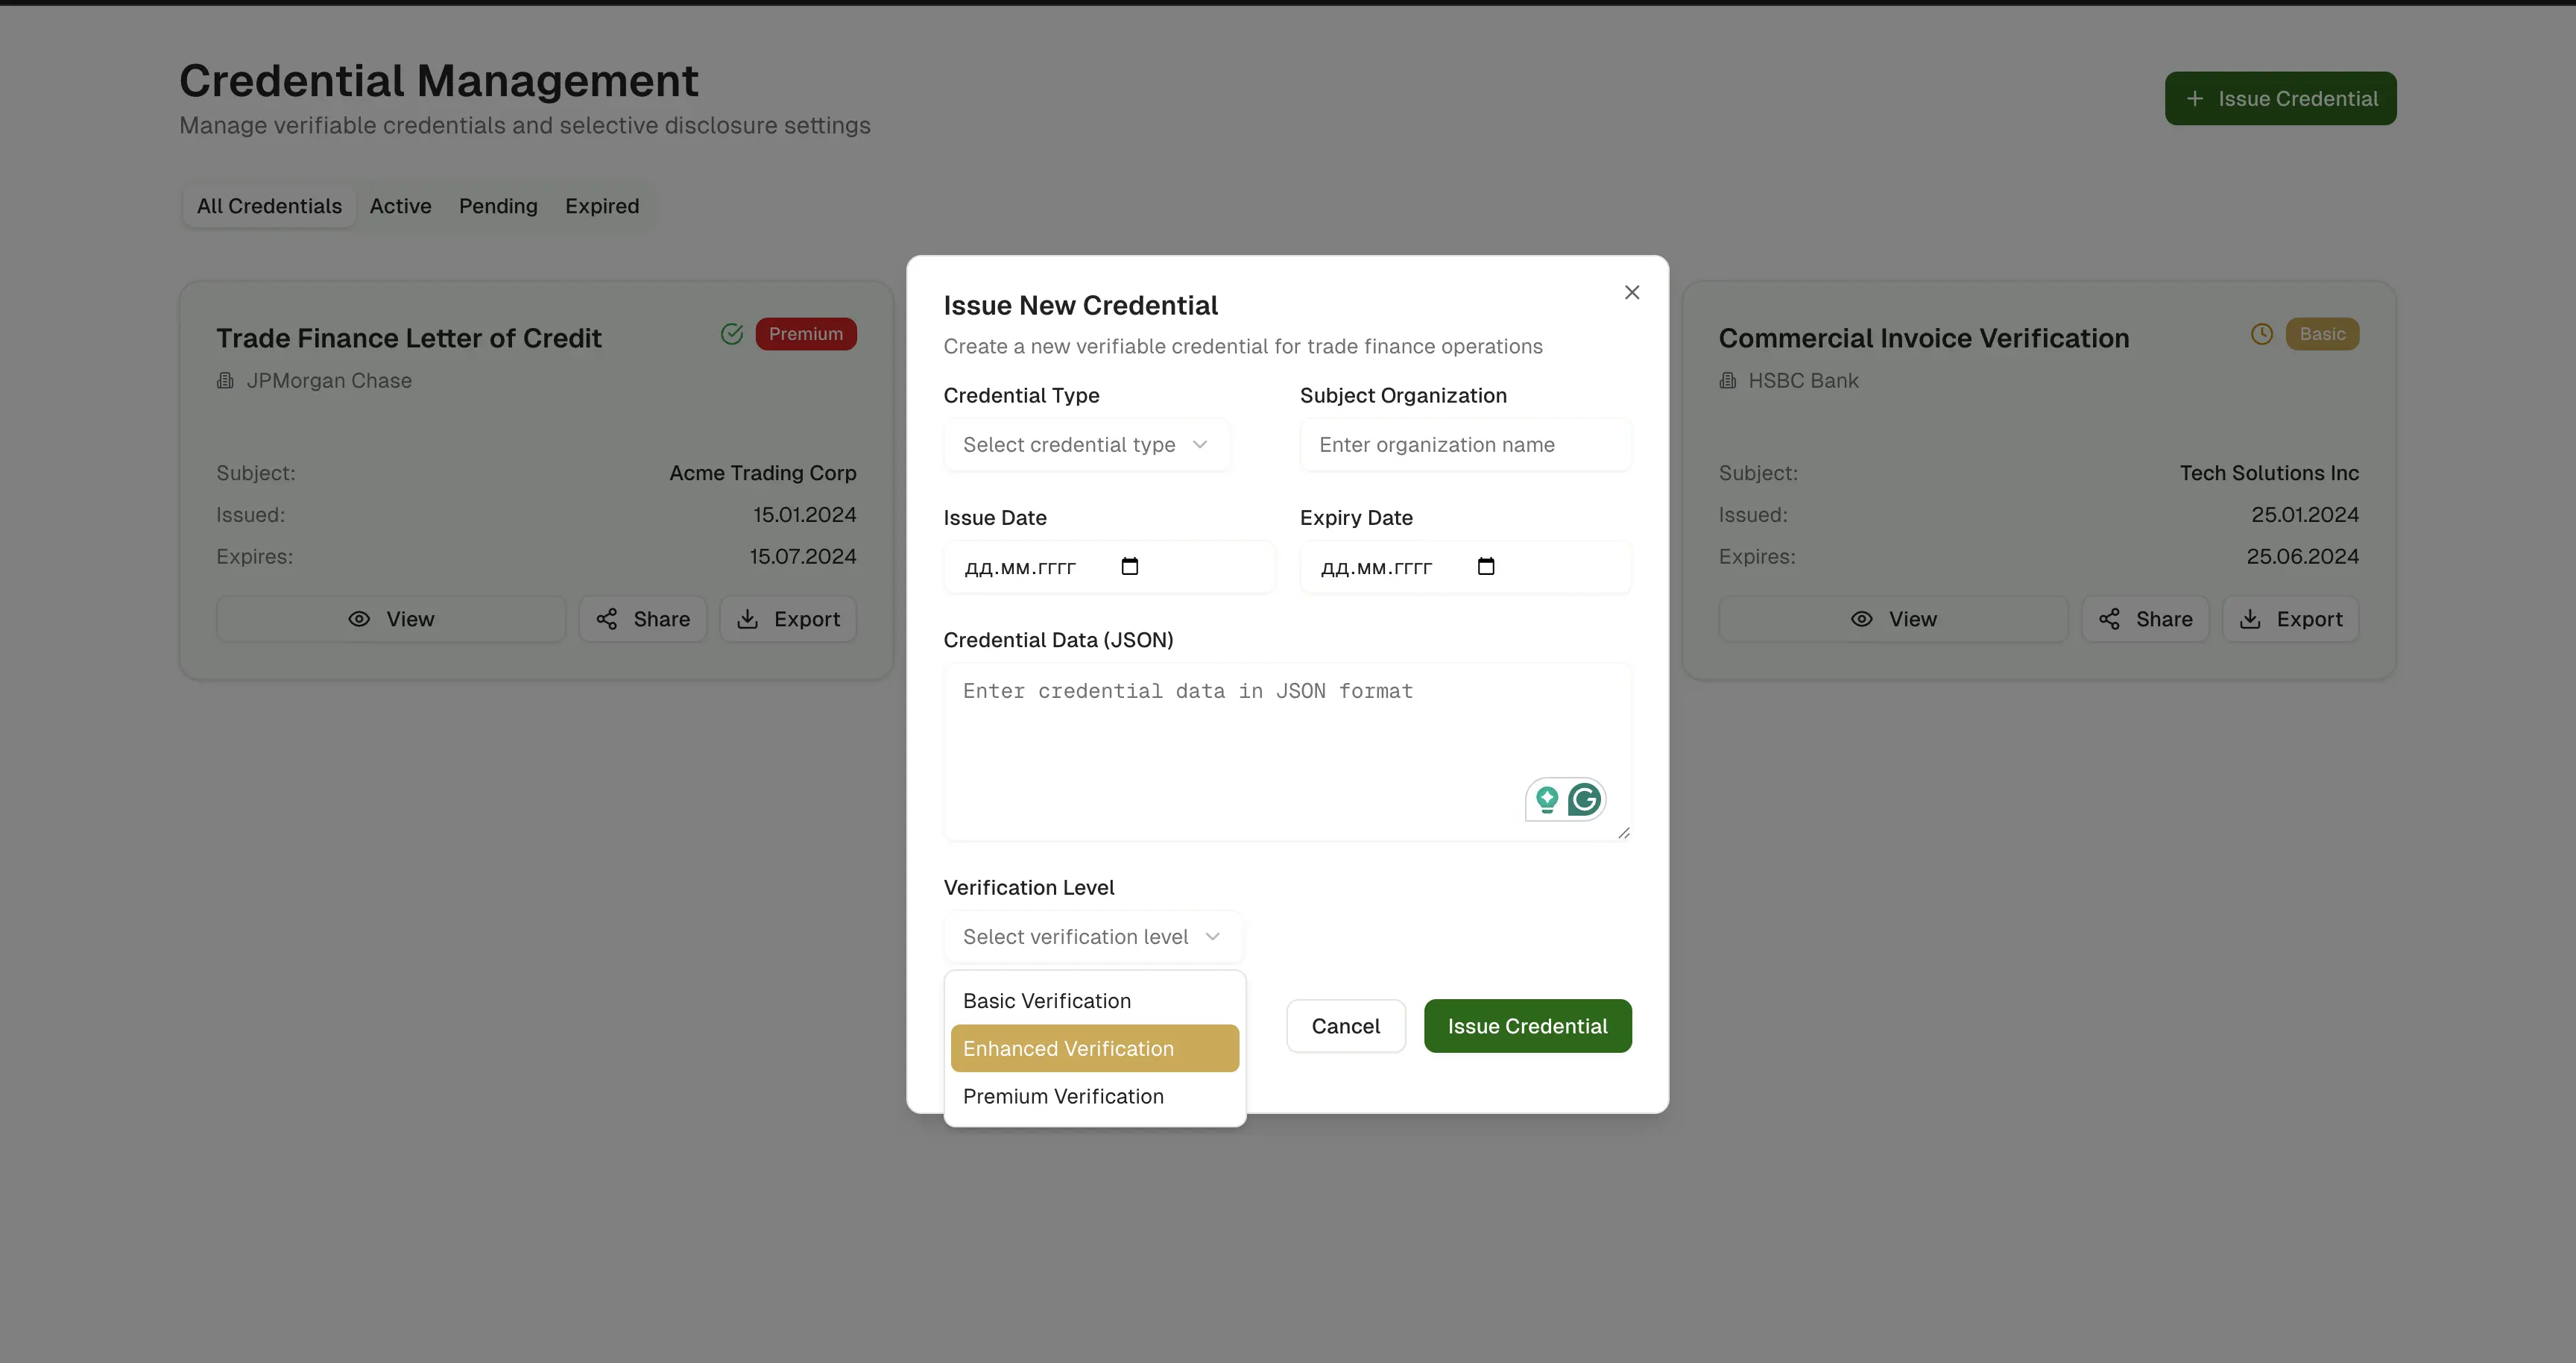Click the green Issue Credential button in modal

(1527, 1025)
